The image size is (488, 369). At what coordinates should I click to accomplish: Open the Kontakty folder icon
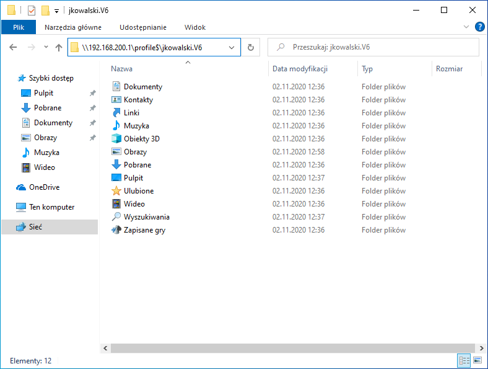click(x=116, y=100)
